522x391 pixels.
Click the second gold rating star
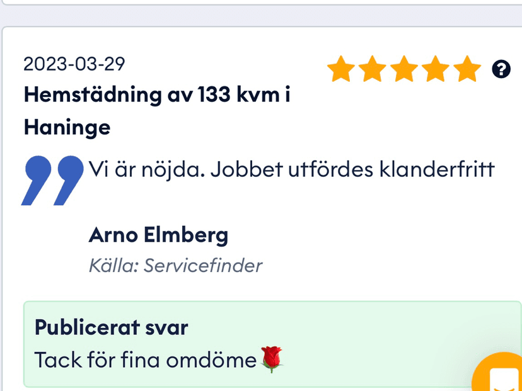click(x=372, y=69)
